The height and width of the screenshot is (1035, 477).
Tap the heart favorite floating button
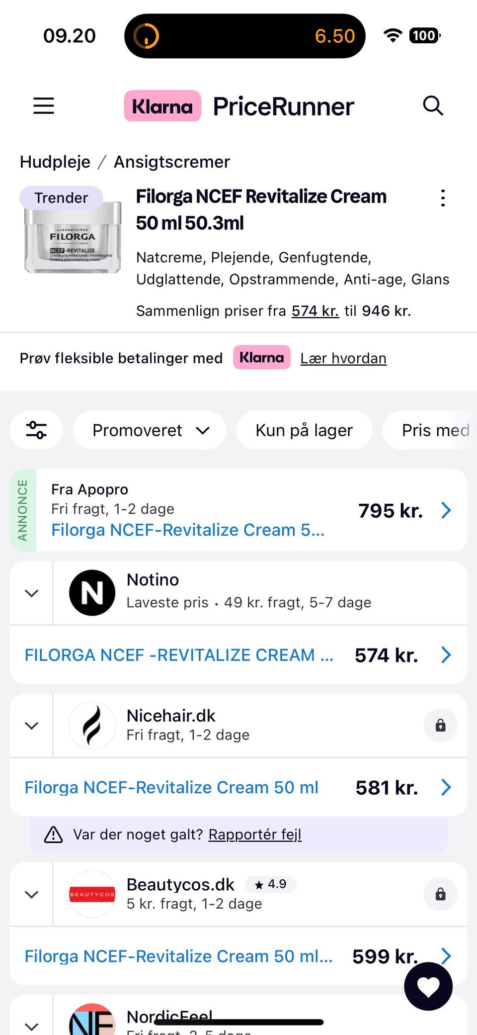click(x=428, y=986)
